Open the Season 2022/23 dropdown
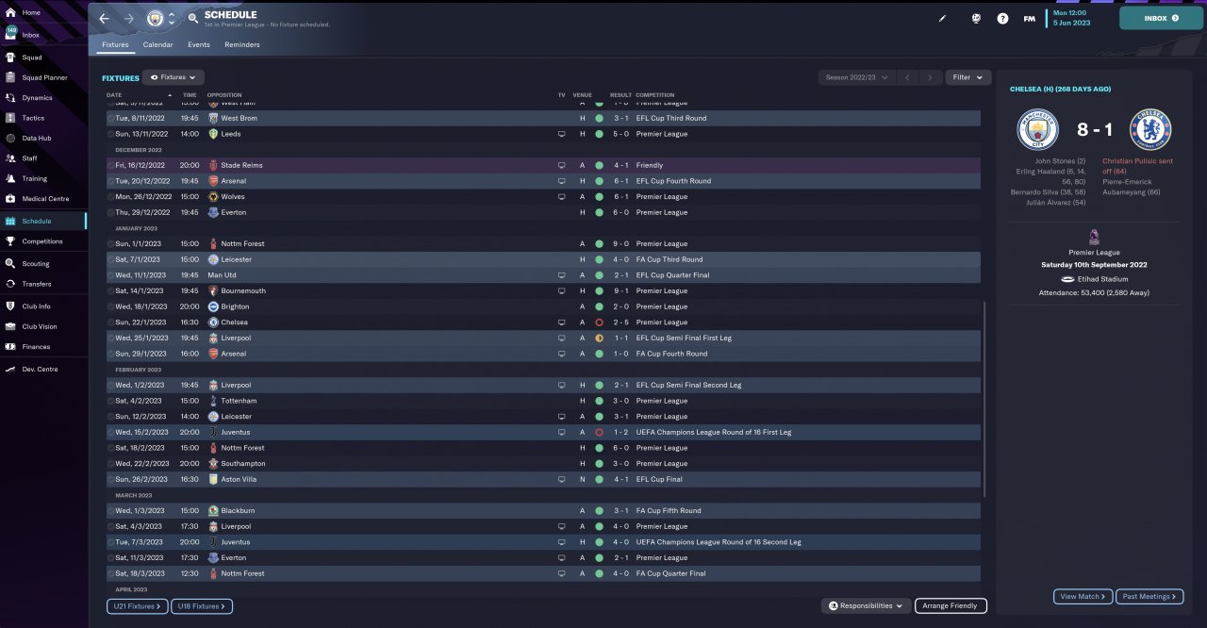1207x628 pixels. click(856, 77)
